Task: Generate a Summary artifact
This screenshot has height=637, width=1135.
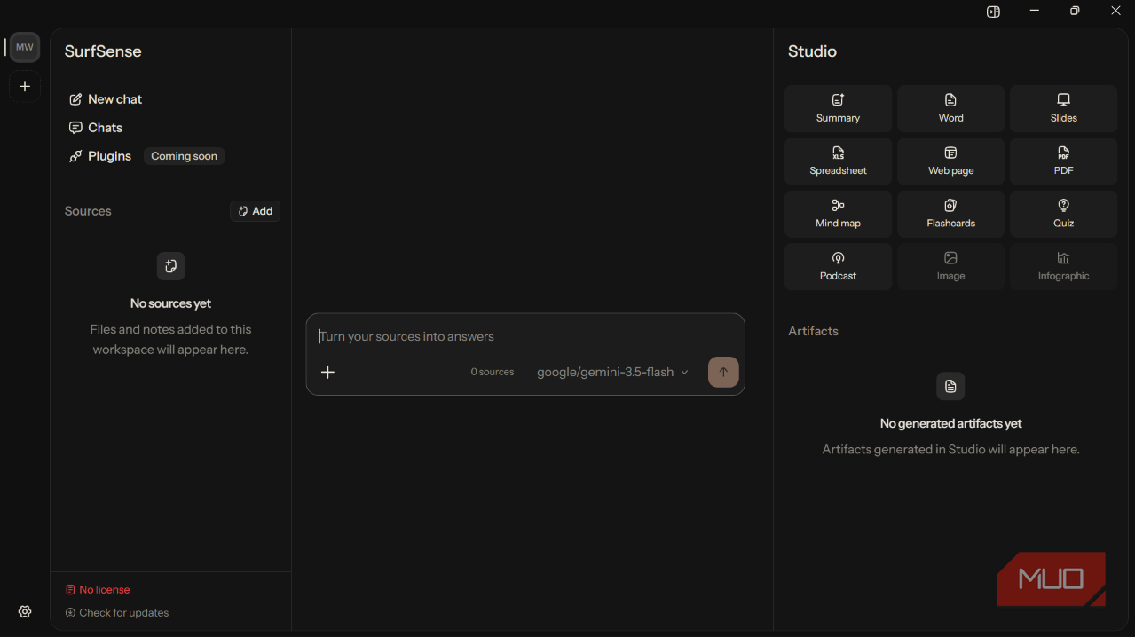Action: pos(838,108)
